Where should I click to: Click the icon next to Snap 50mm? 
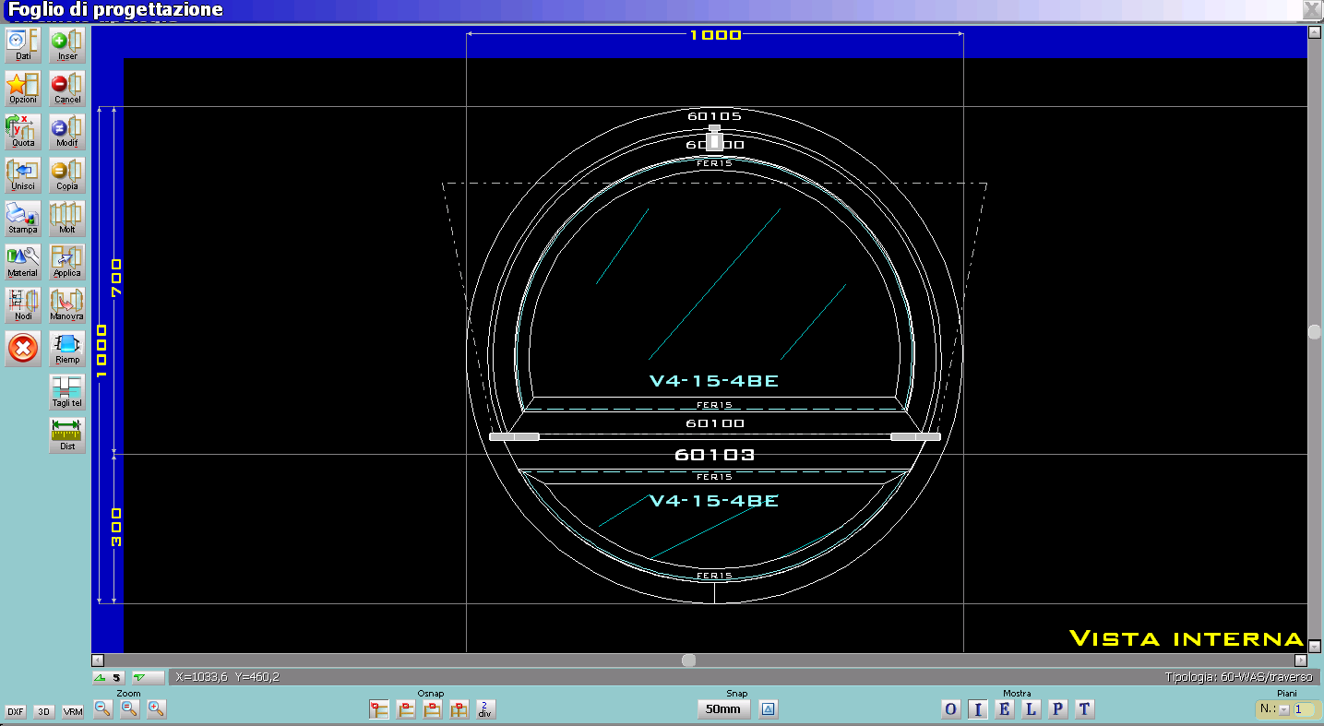pos(769,709)
